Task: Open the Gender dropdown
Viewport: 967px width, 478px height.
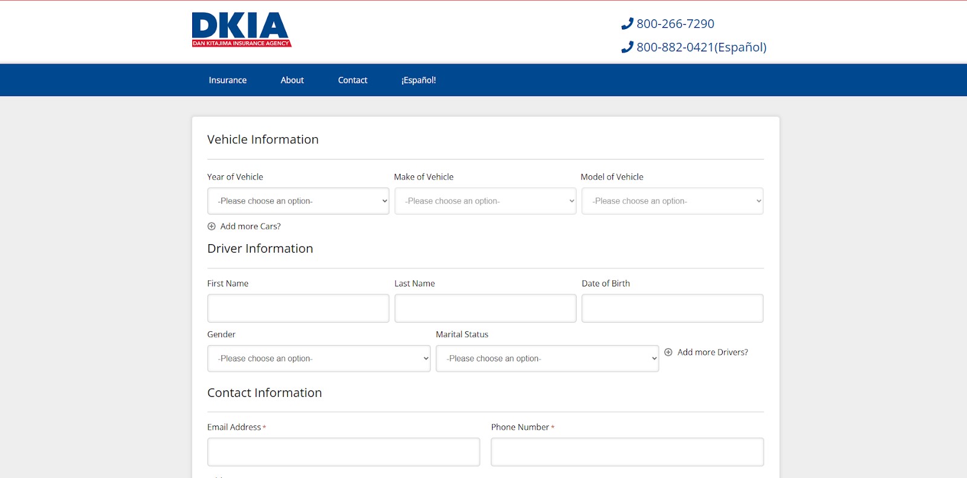Action: [319, 358]
